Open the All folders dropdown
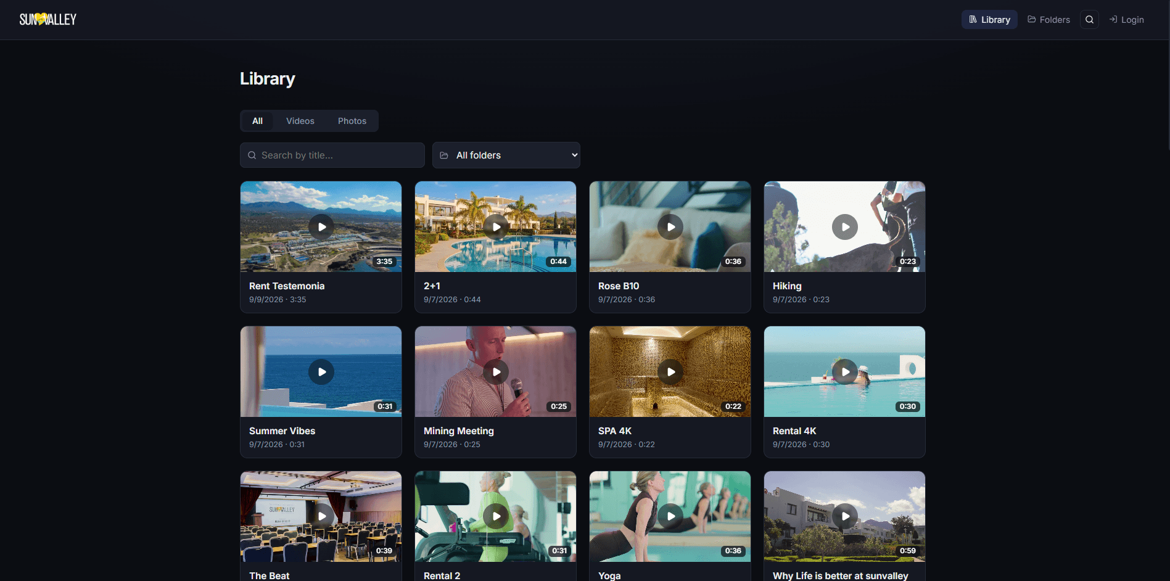Screen dimensions: 1170x581 506,155
